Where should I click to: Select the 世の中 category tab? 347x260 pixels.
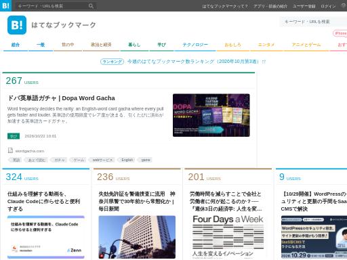coord(68,45)
